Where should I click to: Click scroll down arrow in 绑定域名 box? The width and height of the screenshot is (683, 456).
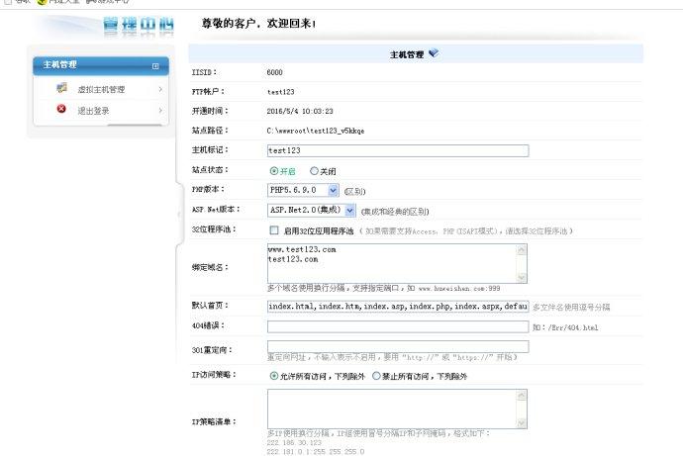click(x=522, y=277)
